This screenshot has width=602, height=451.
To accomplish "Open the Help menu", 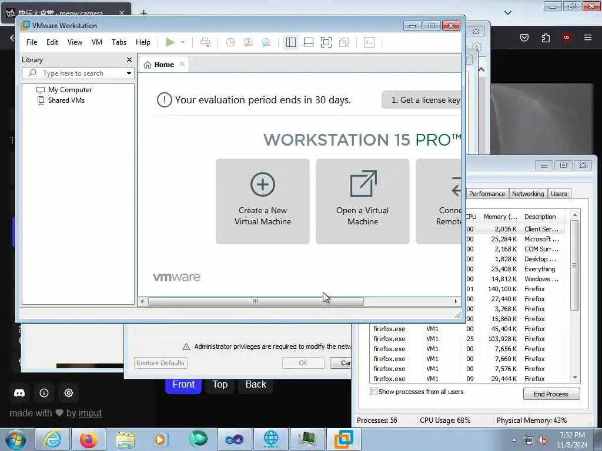I will coord(143,42).
